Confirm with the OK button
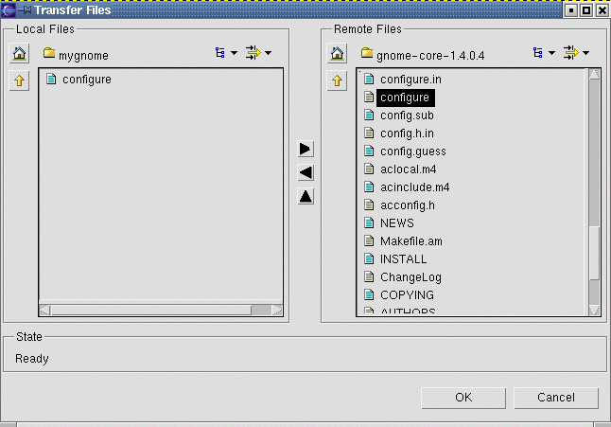 pyautogui.click(x=463, y=398)
